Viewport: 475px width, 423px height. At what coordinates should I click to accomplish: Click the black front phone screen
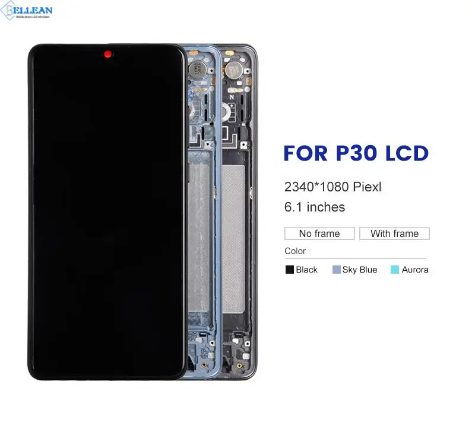point(107,211)
